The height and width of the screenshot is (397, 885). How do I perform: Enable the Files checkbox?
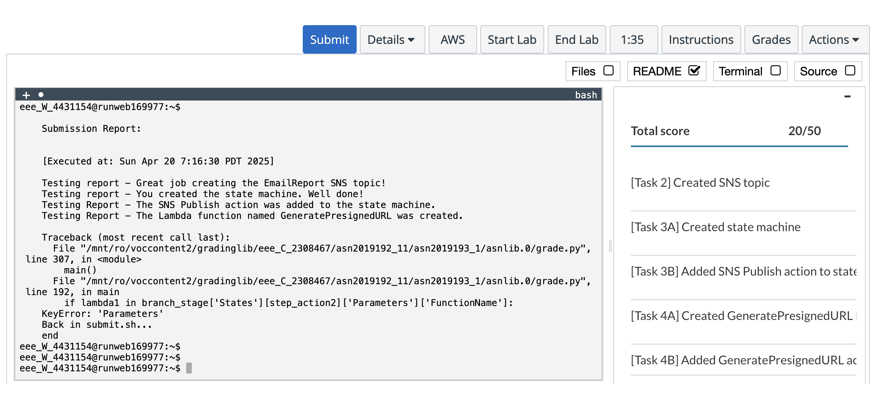pos(609,71)
